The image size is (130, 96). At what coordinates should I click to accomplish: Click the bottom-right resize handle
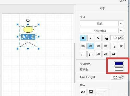38,49
